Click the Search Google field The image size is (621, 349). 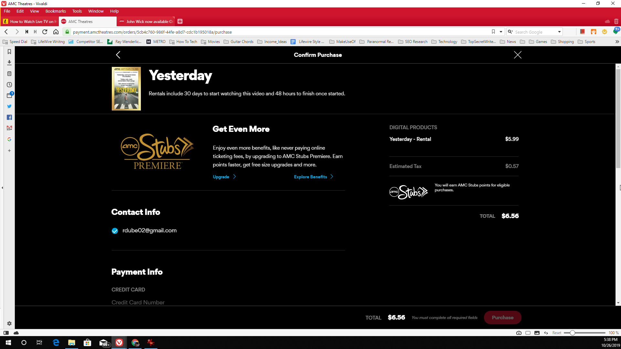tap(535, 32)
